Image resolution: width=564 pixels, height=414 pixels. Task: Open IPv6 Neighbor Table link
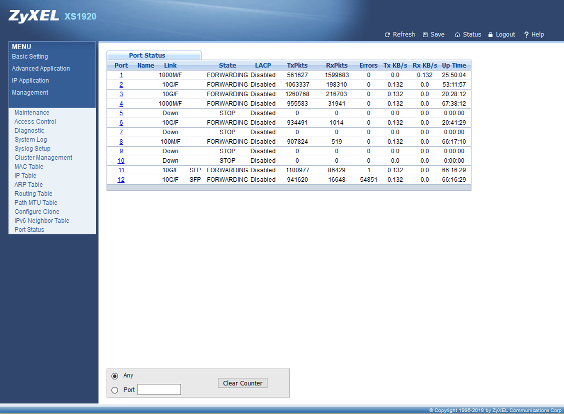coord(42,221)
